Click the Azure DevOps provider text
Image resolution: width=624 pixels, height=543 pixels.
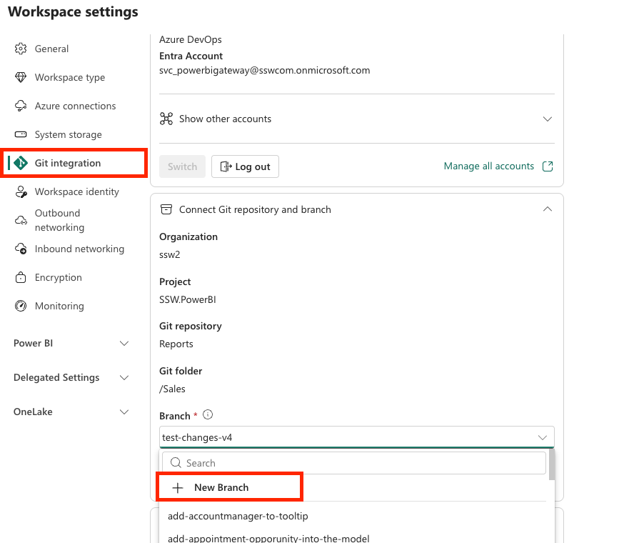190,39
